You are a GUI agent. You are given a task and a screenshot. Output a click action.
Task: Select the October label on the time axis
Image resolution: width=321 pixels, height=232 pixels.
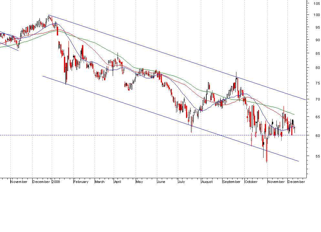pyautogui.click(x=251, y=182)
